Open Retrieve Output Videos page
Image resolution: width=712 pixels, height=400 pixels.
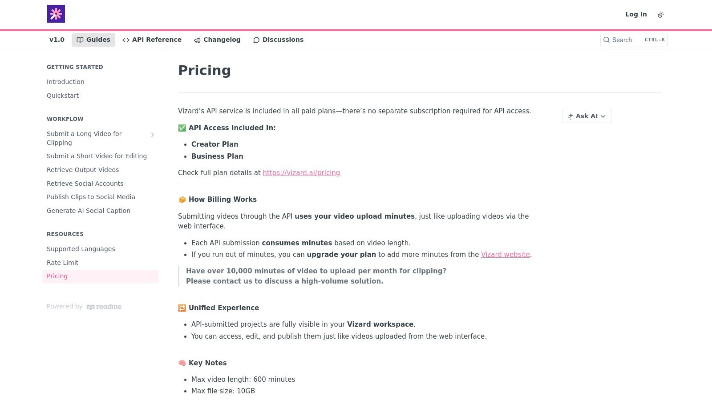tap(83, 170)
